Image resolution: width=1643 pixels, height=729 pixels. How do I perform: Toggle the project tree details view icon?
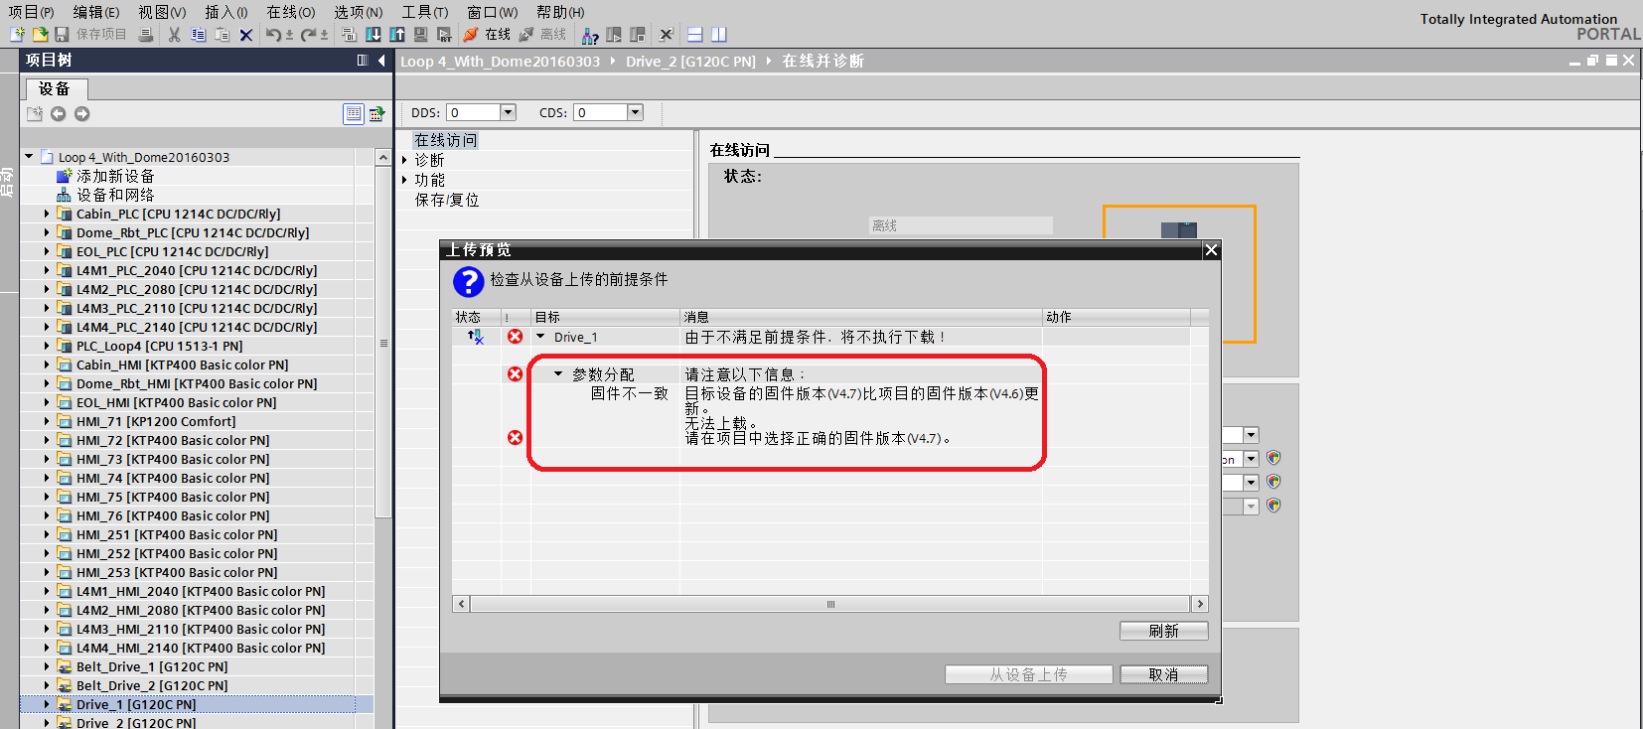coord(354,114)
